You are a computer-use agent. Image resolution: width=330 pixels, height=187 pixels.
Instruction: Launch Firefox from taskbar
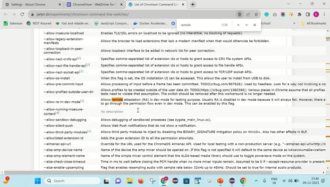coord(141,181)
